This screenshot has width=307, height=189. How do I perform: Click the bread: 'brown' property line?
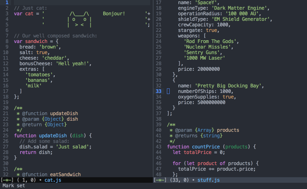coord(40,47)
